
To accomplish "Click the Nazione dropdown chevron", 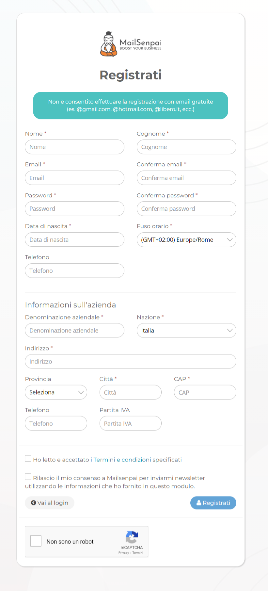I will [230, 331].
